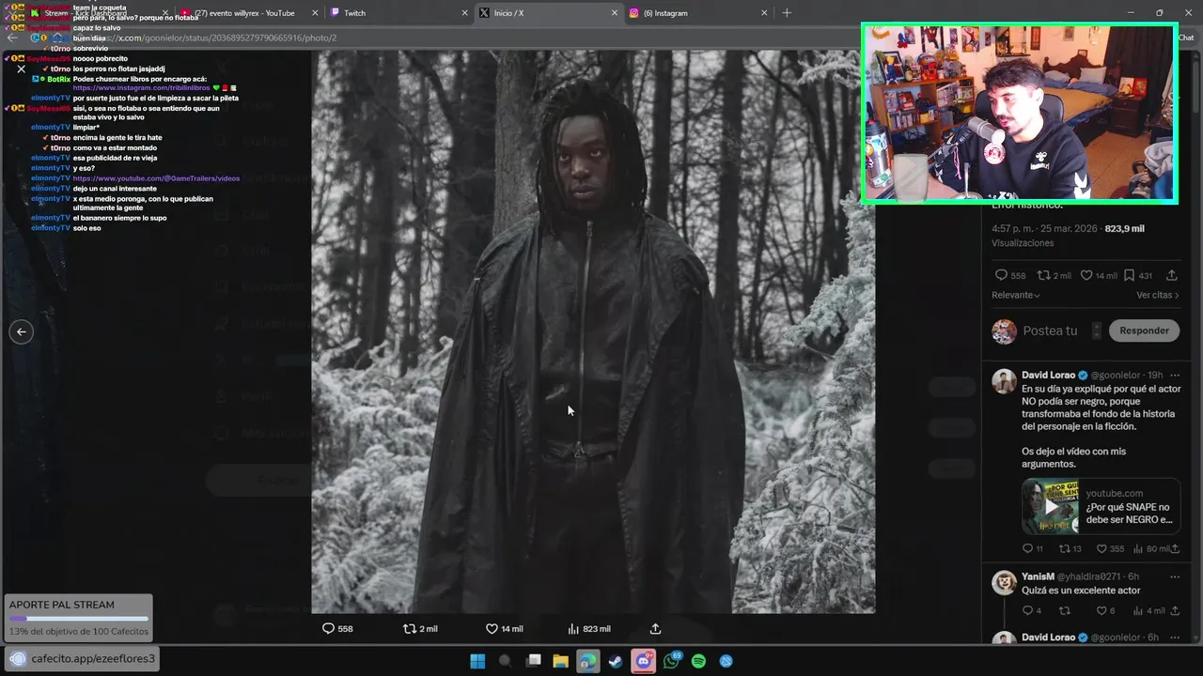
Task: Select the Inicio / X browser tab
Action: [547, 13]
